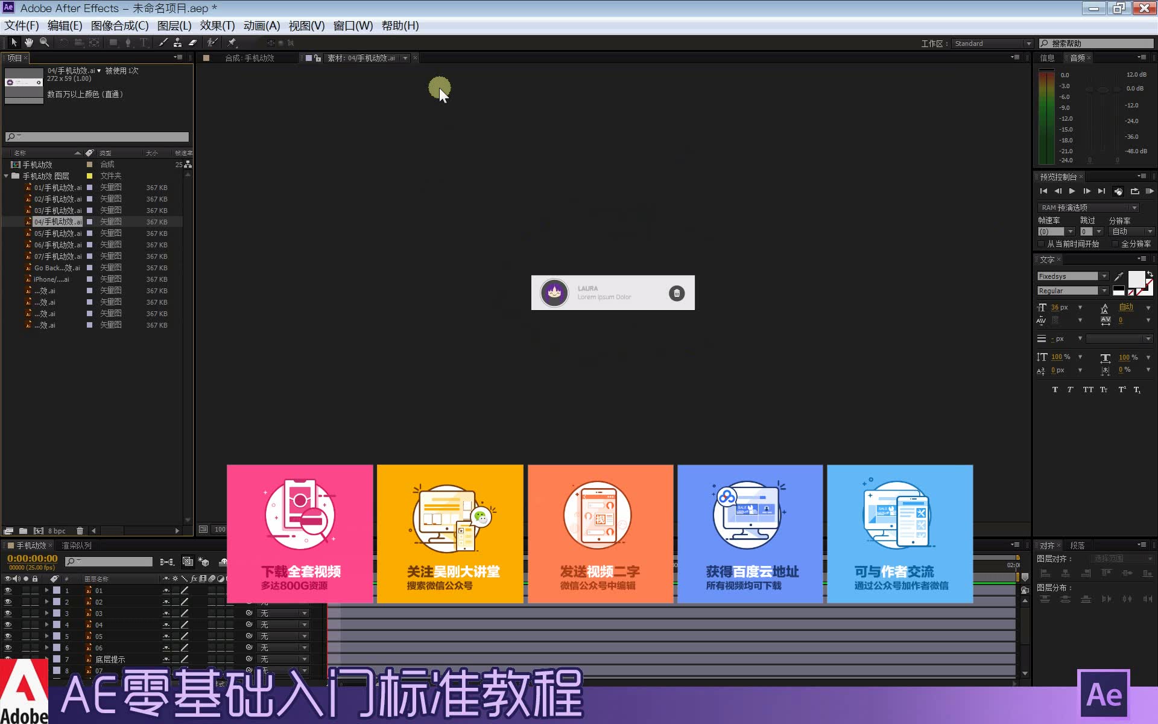Screen dimensions: 1158x724
Task: Switch to the 段落 tab
Action: point(1077,545)
